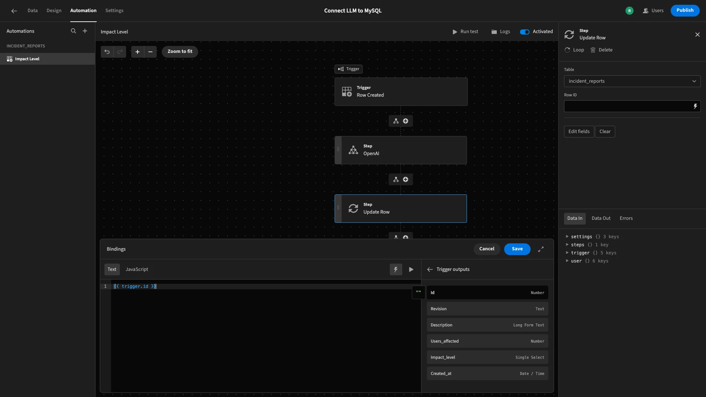
Task: Select the Text binding mode
Action: pyautogui.click(x=112, y=269)
